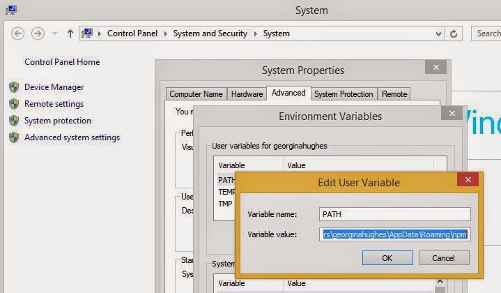Open System protection link
501x293 pixels.
(x=58, y=121)
